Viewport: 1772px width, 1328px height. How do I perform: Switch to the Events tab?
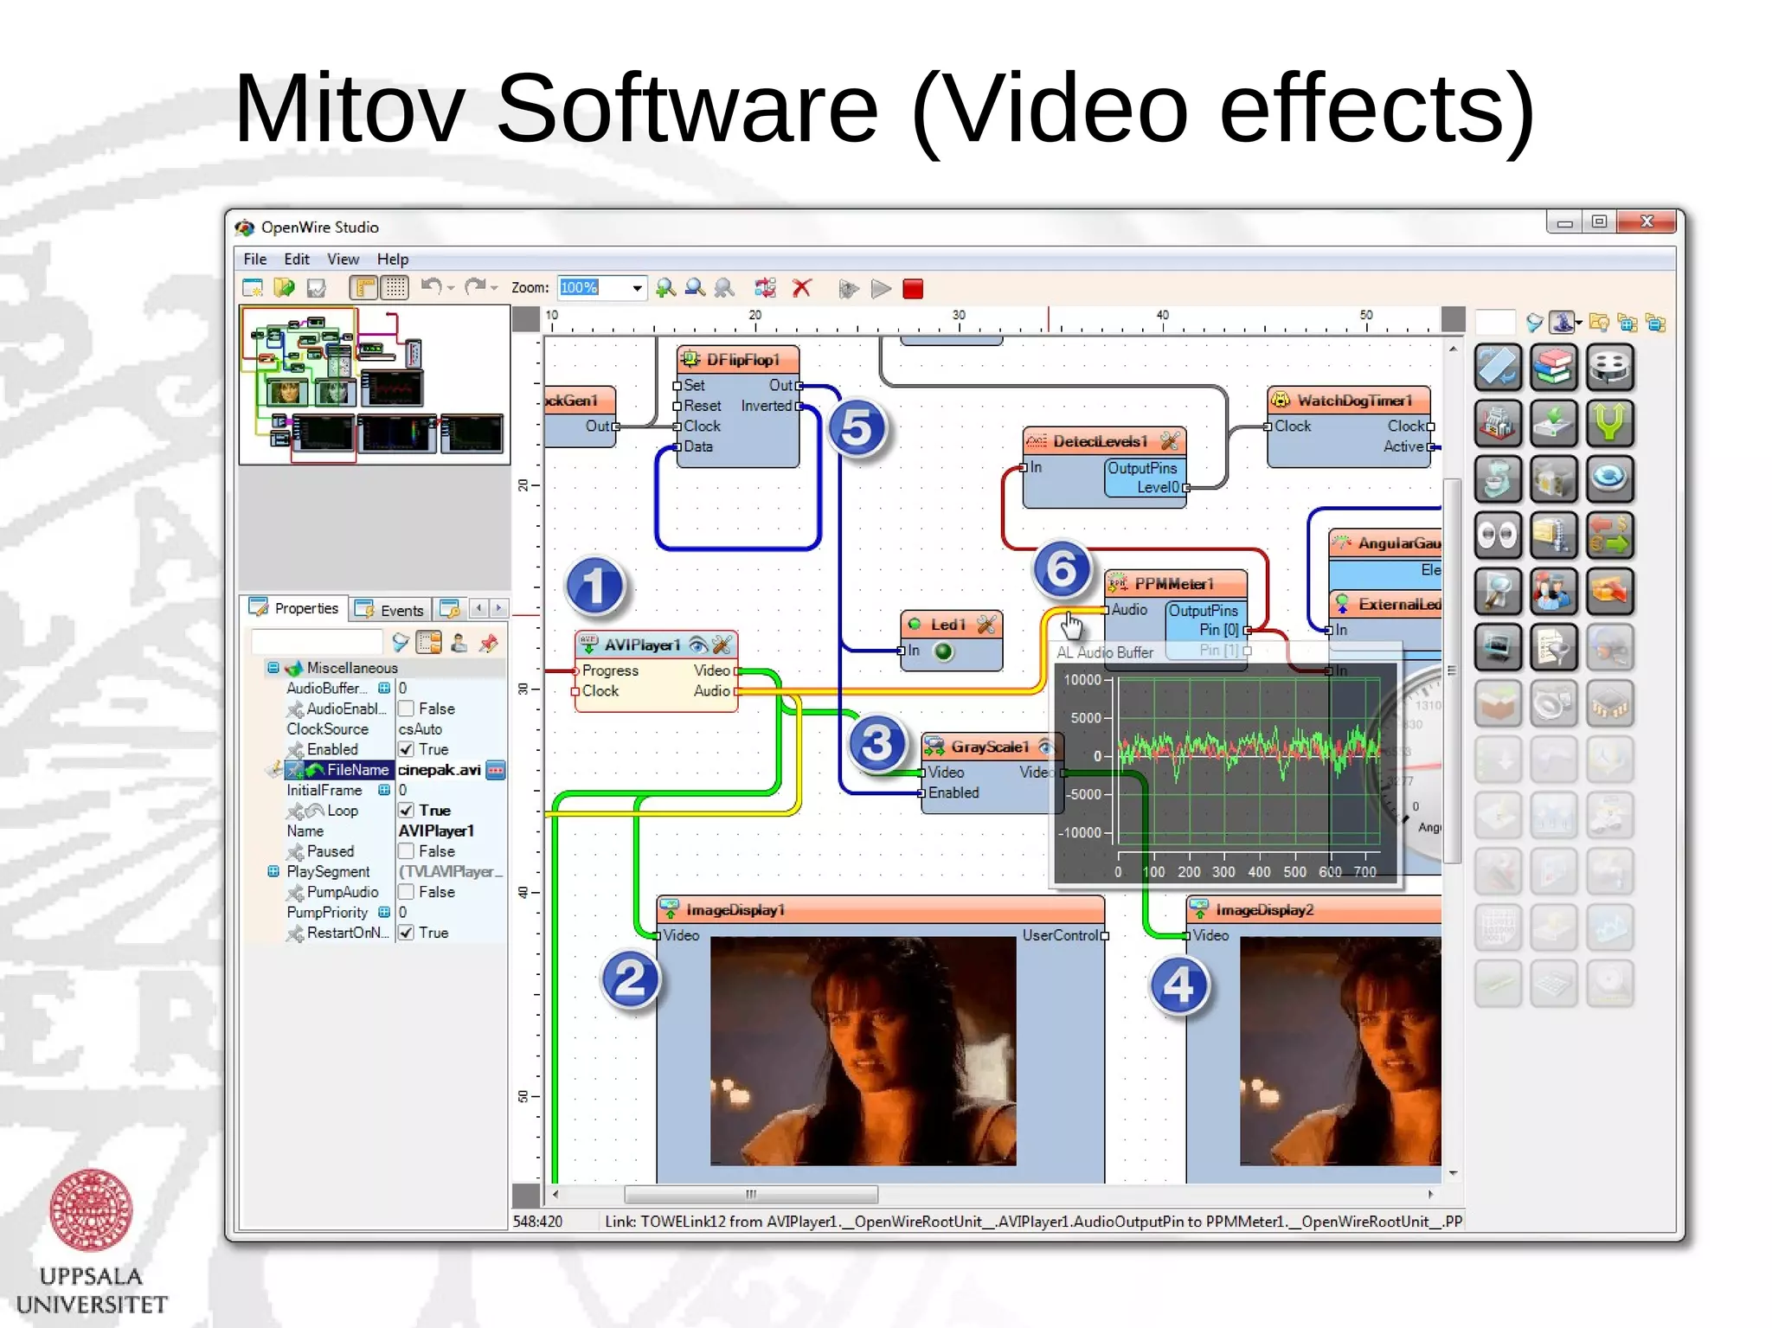tap(390, 610)
